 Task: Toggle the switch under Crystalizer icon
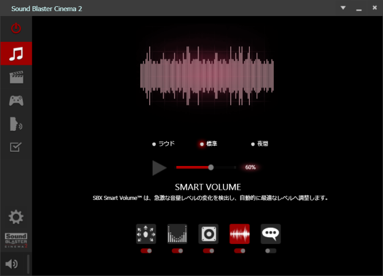tap(177, 251)
